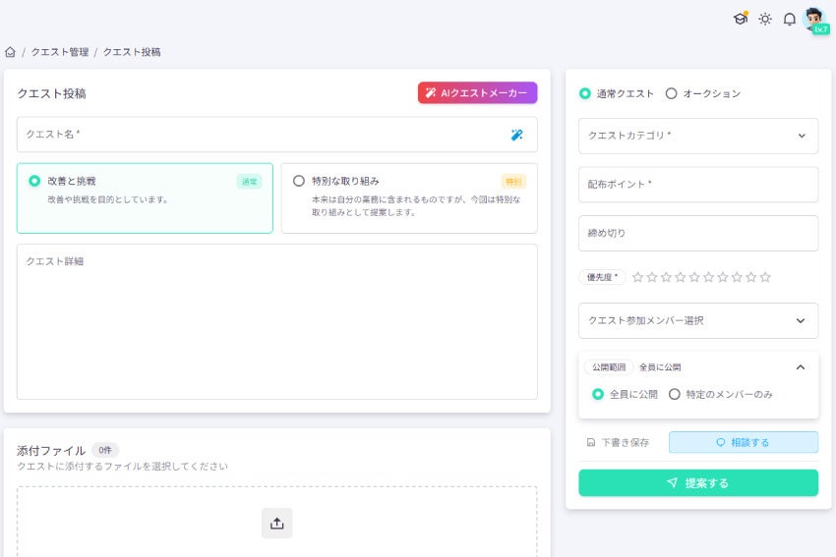Focus the 配布ポイント input field
This screenshot has width=836, height=557.
(698, 185)
